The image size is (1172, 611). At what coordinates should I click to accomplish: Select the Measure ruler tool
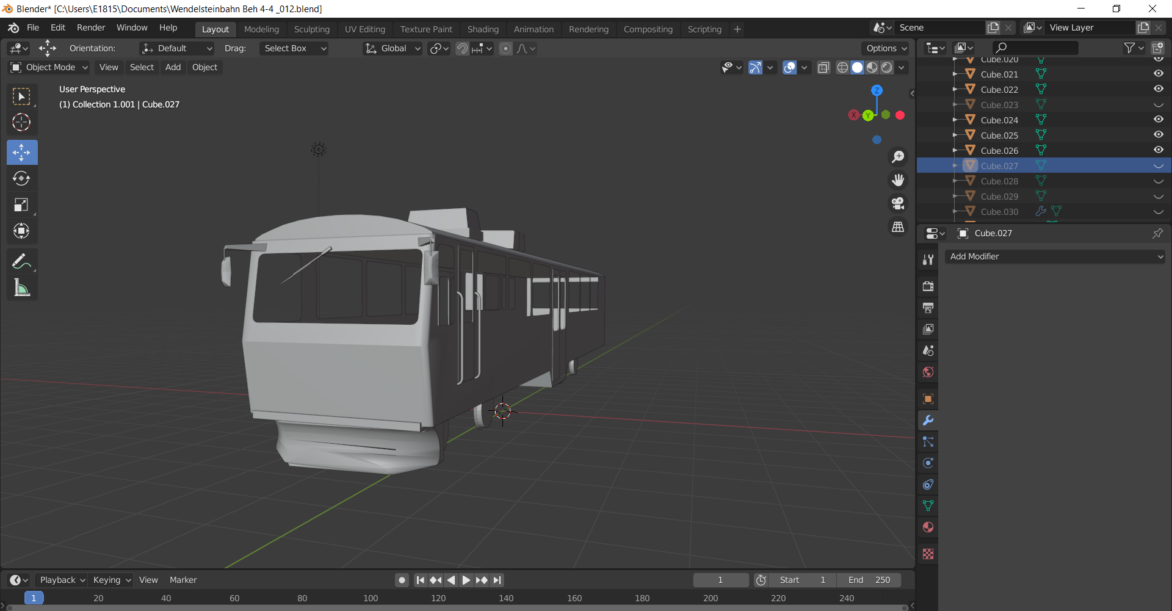point(21,288)
